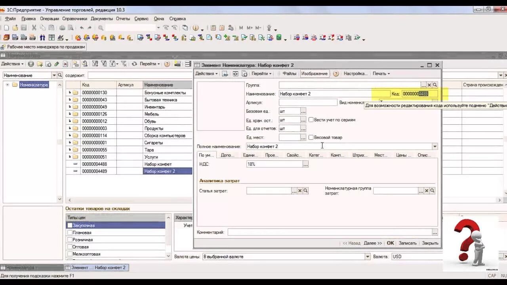Viewport: 507px width, 285px height.
Task: Clear the Группа field with X icon
Action: [429, 85]
